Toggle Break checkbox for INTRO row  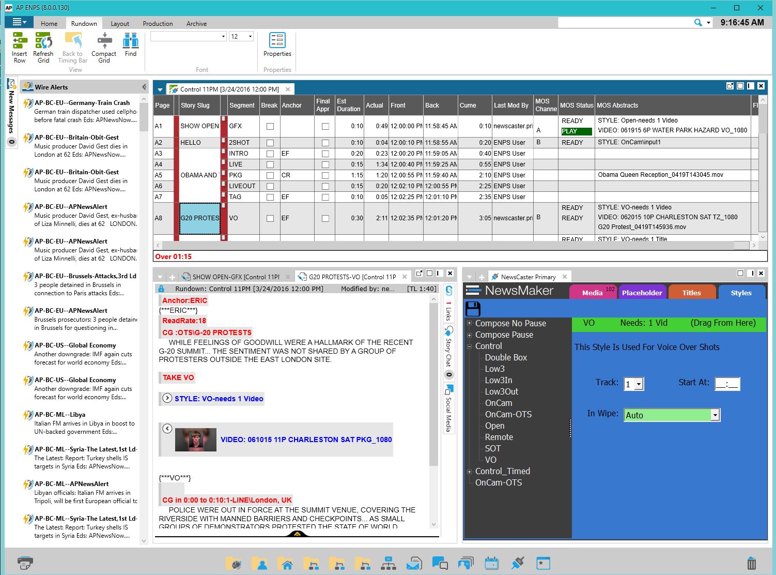(270, 154)
